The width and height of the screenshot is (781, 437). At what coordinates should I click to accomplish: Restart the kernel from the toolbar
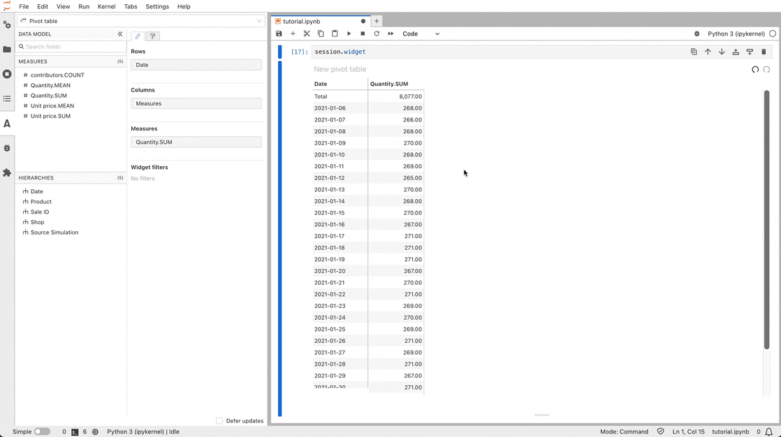[377, 34]
